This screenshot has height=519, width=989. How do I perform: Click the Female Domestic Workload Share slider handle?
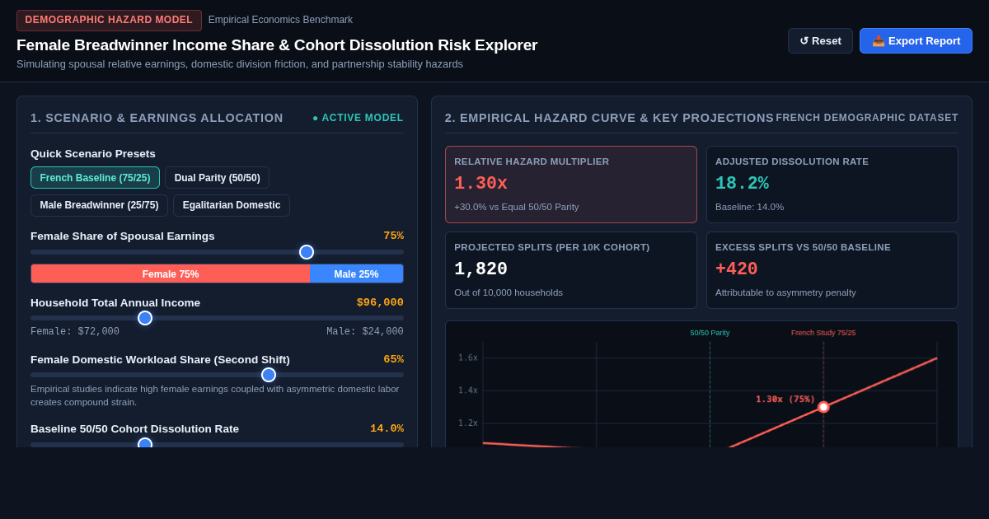269,375
